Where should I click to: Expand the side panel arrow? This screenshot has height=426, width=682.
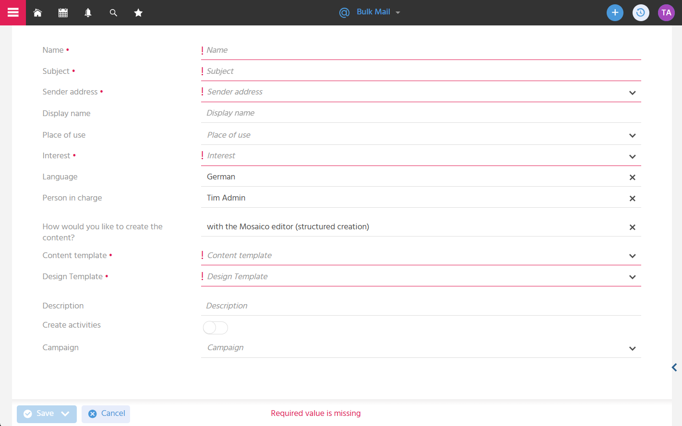[x=674, y=367]
